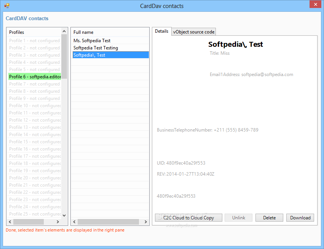Select Profile 6 - softpedia.editor
324x249 pixels.
click(35, 77)
